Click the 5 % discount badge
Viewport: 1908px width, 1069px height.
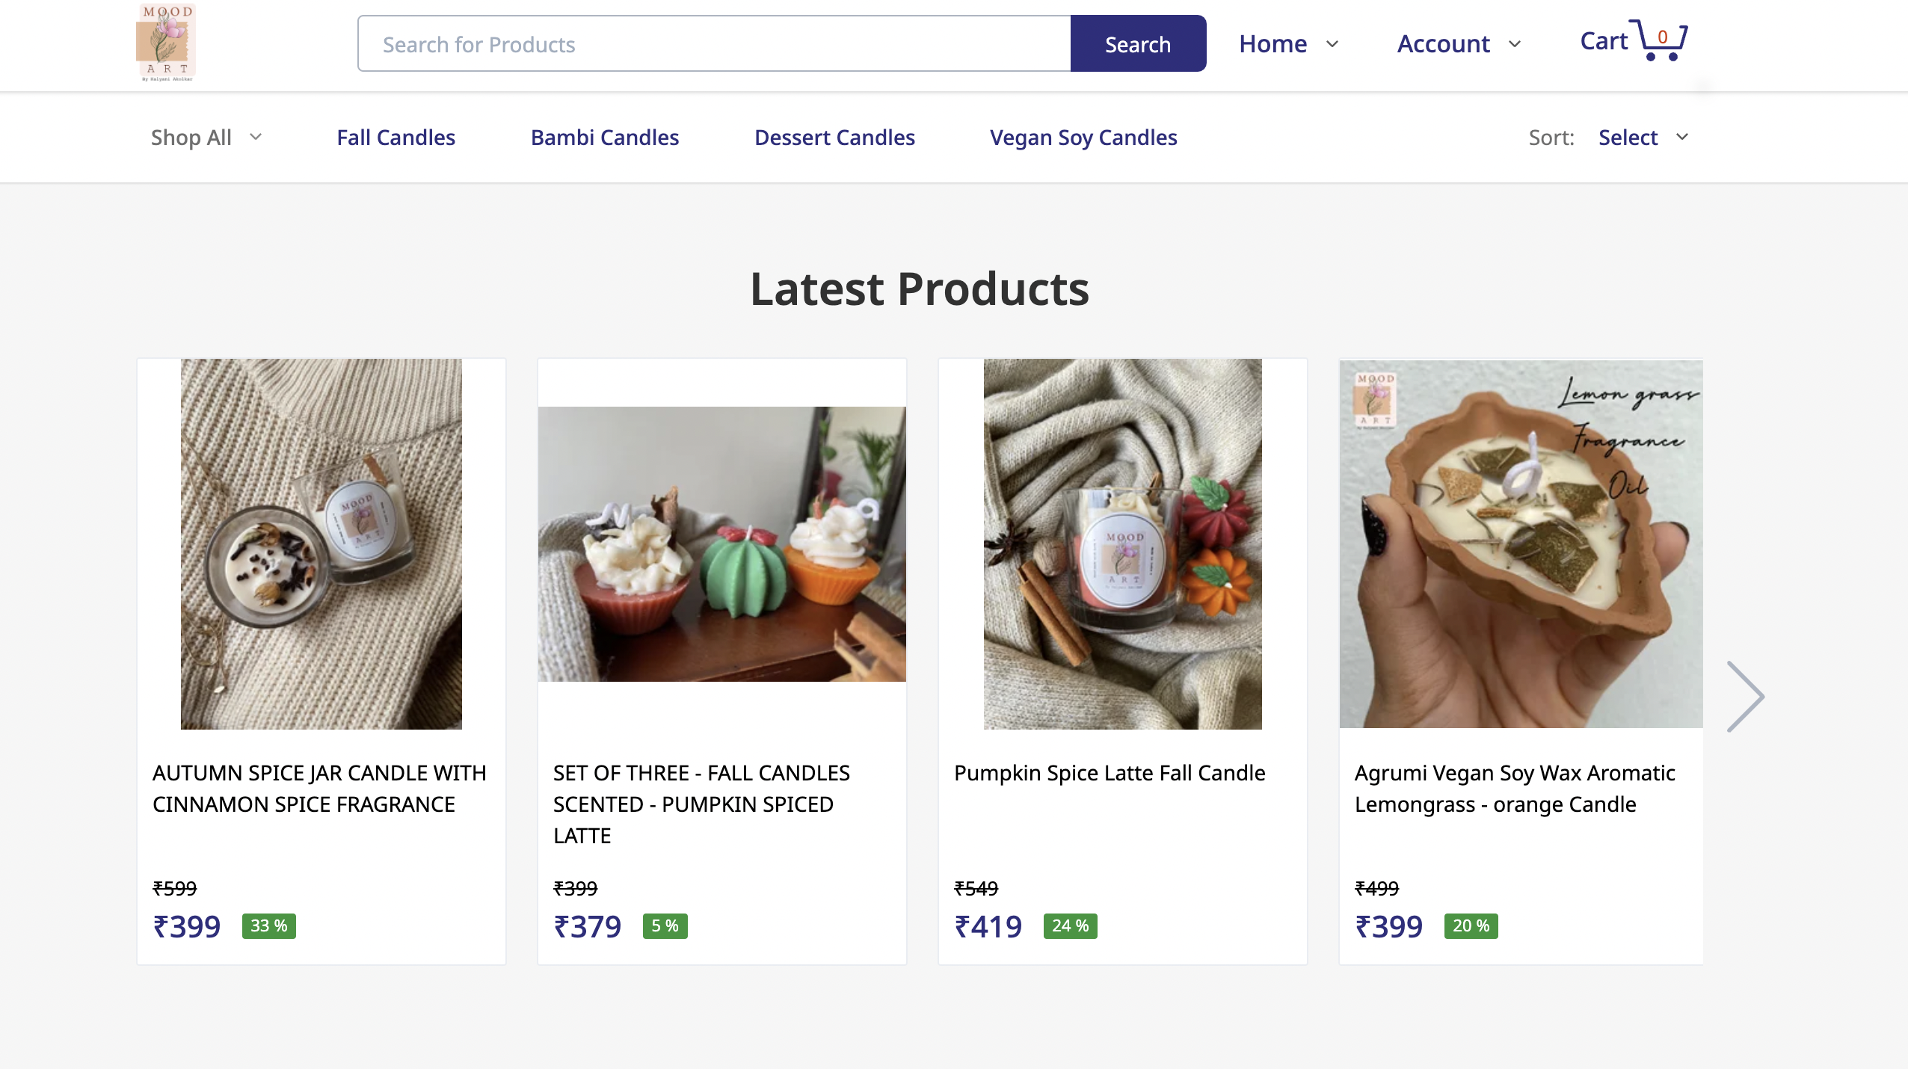(665, 926)
